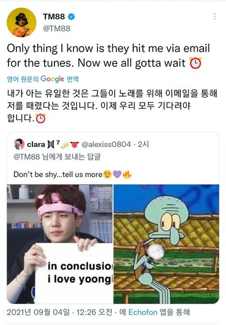Click the purple heart emoji
This screenshot has width=226, height=325.
tap(117, 174)
